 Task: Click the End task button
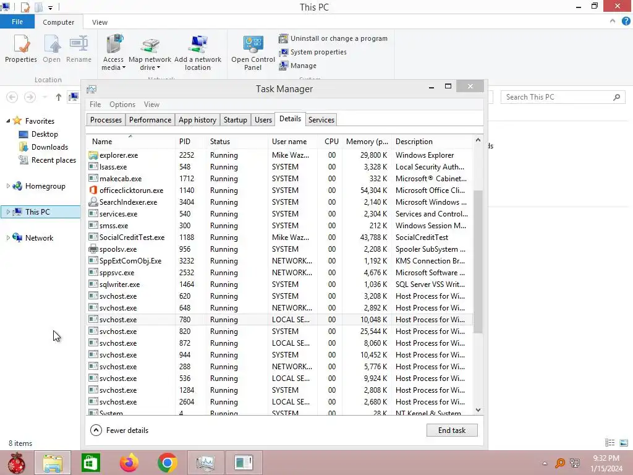(x=452, y=430)
